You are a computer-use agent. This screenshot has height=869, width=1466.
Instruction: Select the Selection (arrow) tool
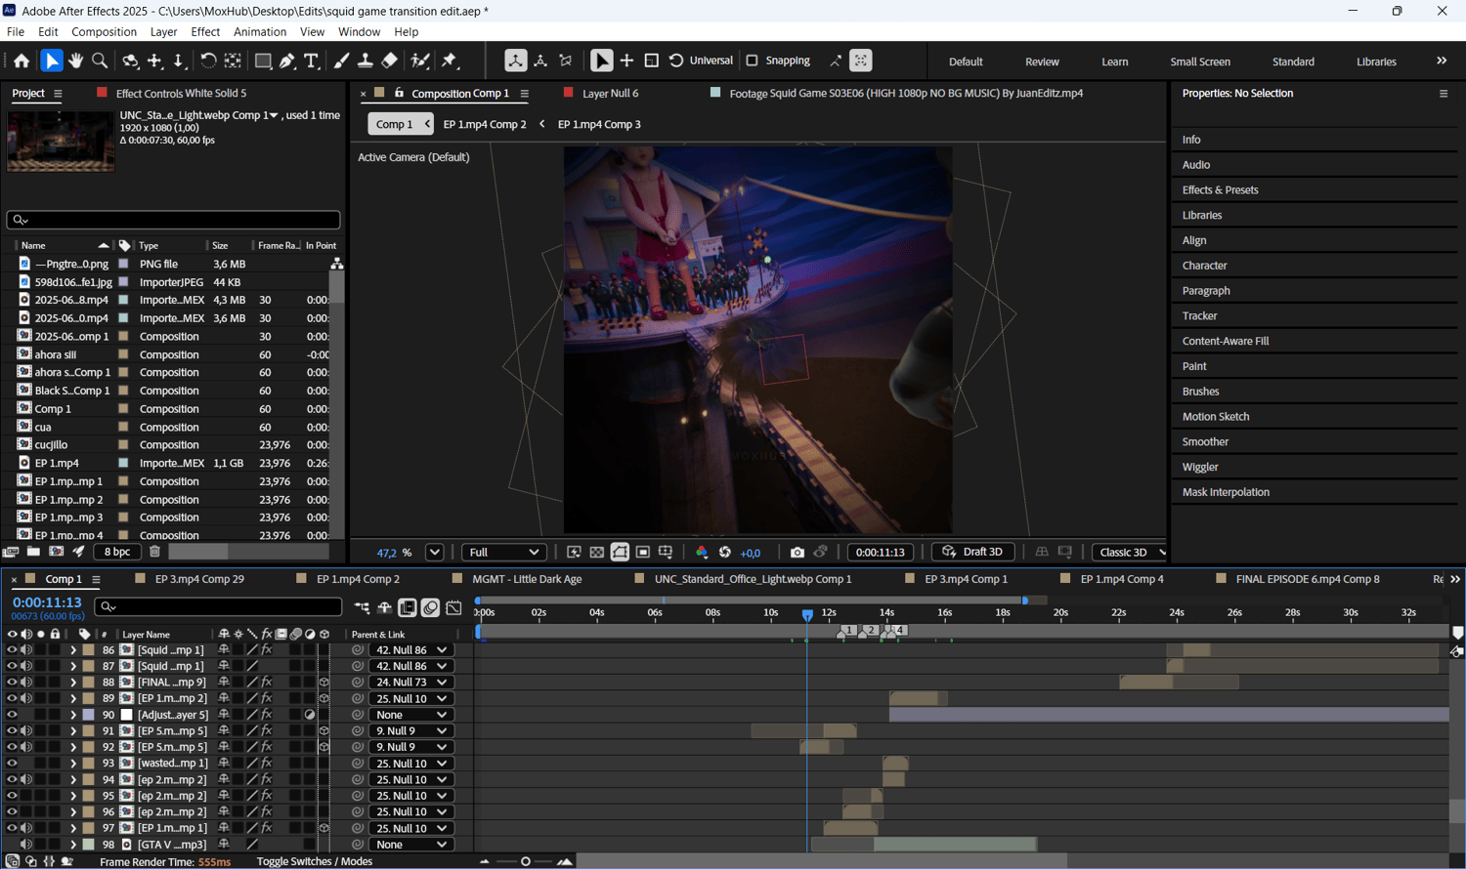tap(52, 61)
